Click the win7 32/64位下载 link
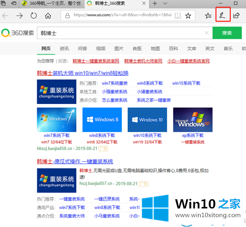The image size is (246, 227). 57,142
